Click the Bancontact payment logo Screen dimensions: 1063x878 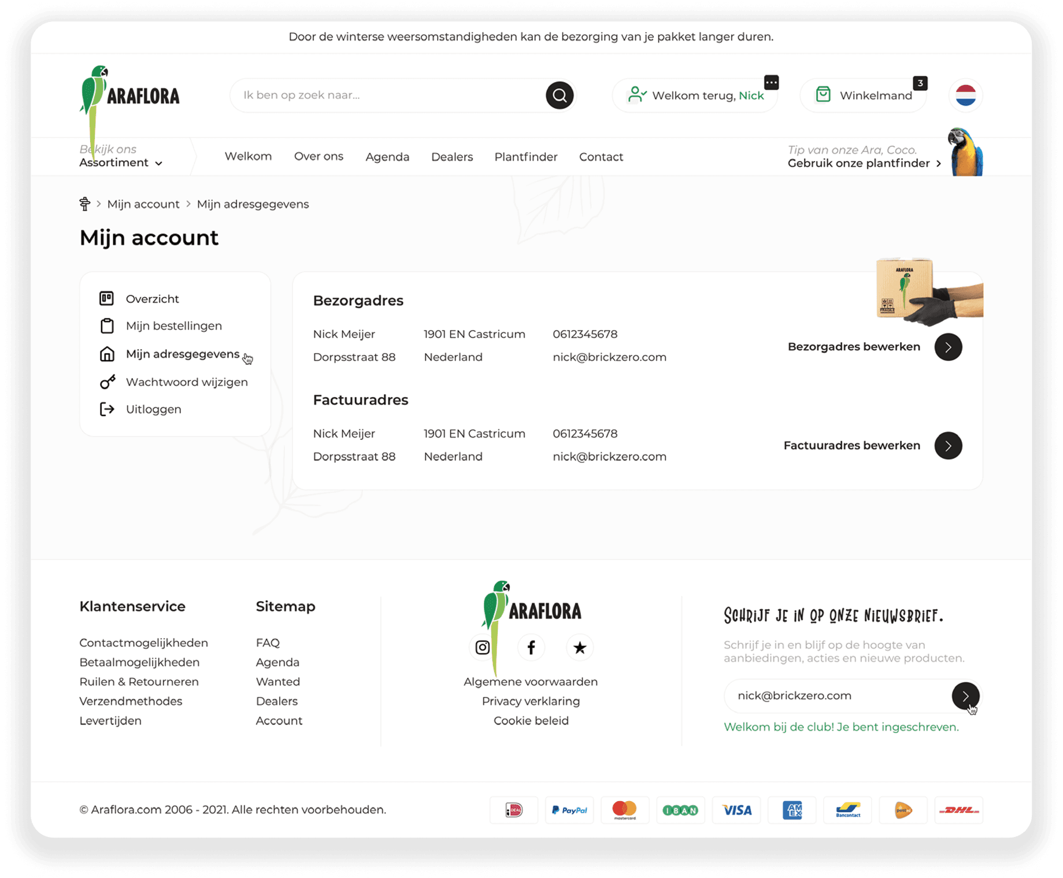click(x=847, y=810)
